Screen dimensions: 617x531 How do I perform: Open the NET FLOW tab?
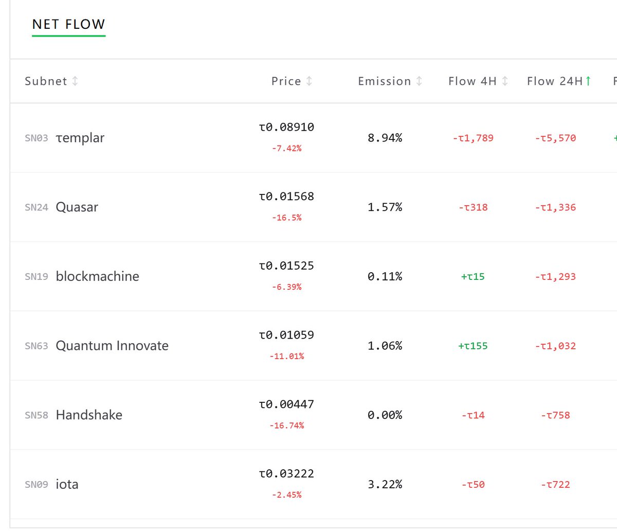click(68, 25)
